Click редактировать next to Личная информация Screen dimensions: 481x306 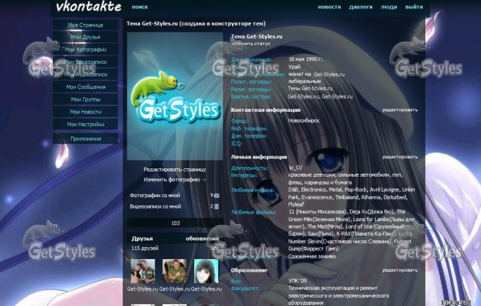(x=400, y=157)
